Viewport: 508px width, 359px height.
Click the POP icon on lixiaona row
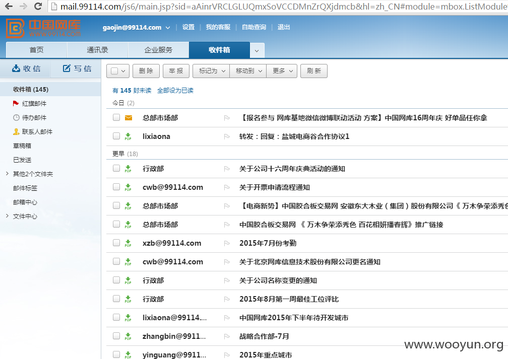(128, 136)
